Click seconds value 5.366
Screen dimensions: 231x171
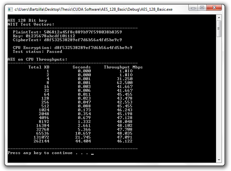point(84,129)
